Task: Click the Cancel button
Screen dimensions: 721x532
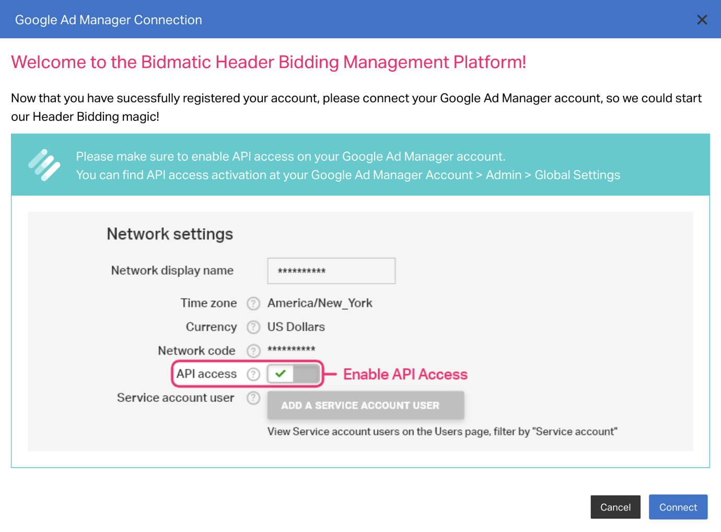Action: [x=615, y=507]
